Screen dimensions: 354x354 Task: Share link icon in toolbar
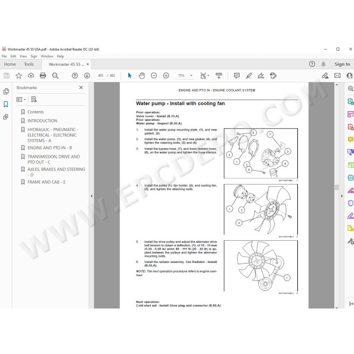tap(325, 76)
